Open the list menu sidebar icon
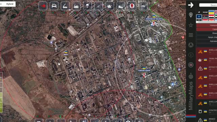This screenshot has width=217, height=122. [x=191, y=35]
